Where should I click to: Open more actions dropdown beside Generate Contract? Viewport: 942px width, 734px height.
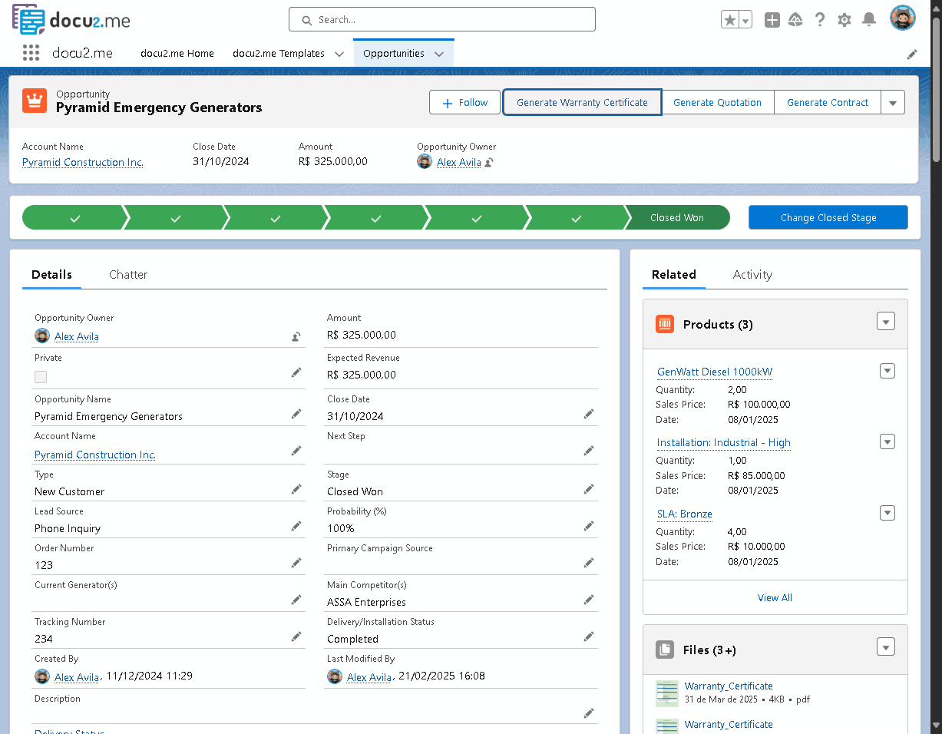tap(893, 102)
